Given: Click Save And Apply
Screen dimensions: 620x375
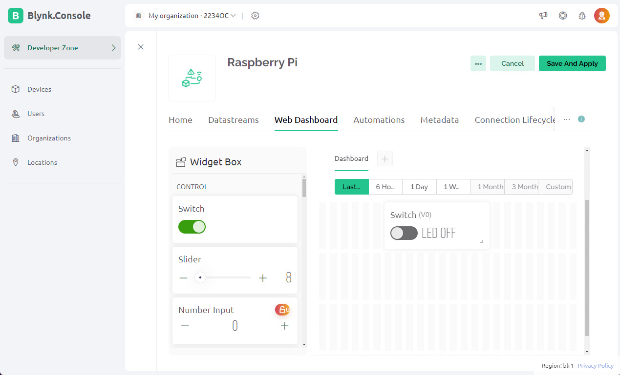Looking at the screenshot, I should pos(572,63).
